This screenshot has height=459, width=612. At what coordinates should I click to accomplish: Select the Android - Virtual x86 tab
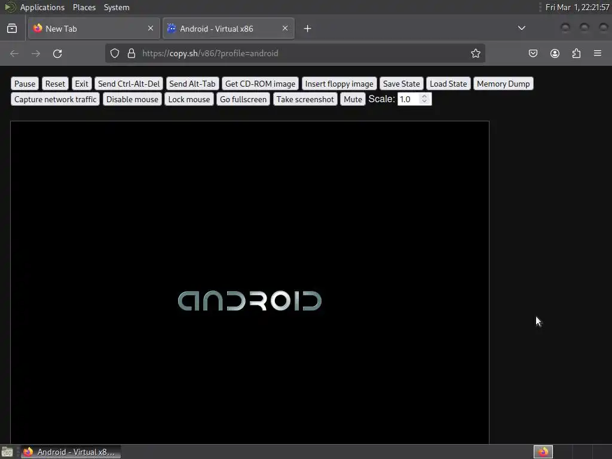pyautogui.click(x=228, y=29)
